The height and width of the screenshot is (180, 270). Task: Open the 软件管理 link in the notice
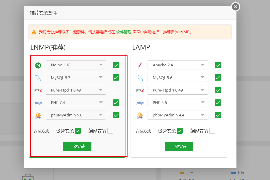tap(124, 32)
